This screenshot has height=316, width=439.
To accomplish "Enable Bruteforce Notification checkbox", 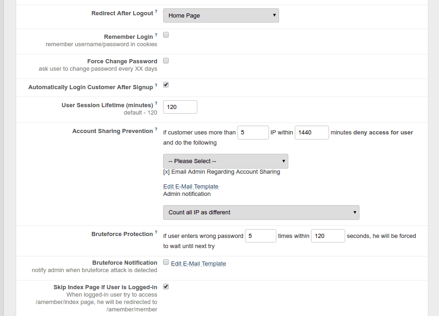I will click(x=166, y=262).
